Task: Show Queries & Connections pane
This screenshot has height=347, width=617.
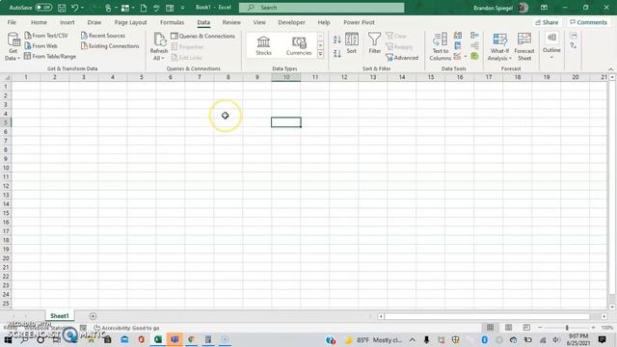Action: coord(203,36)
